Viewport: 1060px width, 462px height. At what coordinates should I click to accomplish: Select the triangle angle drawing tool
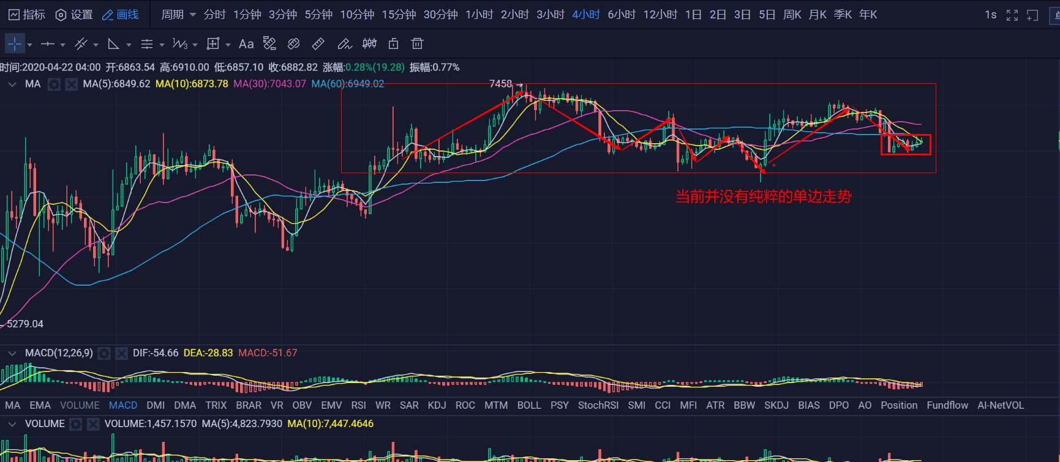(113, 44)
